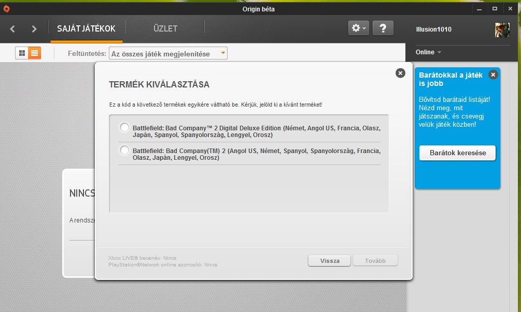Maximize the Origin béta window

pos(495,9)
